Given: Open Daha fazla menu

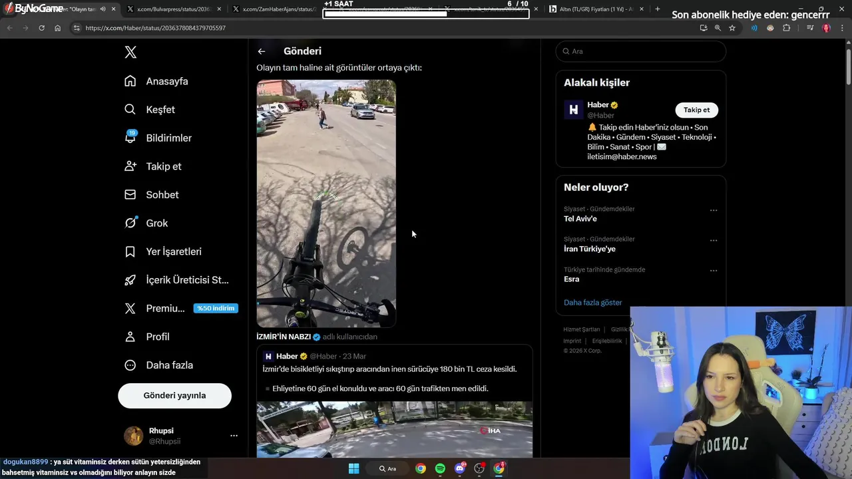Looking at the screenshot, I should click(159, 365).
